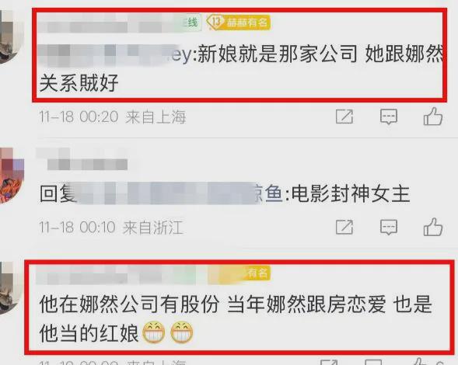Open the level 13 赫赫有名 badge
Image resolution: width=458 pixels, height=365 pixels.
pos(238,22)
